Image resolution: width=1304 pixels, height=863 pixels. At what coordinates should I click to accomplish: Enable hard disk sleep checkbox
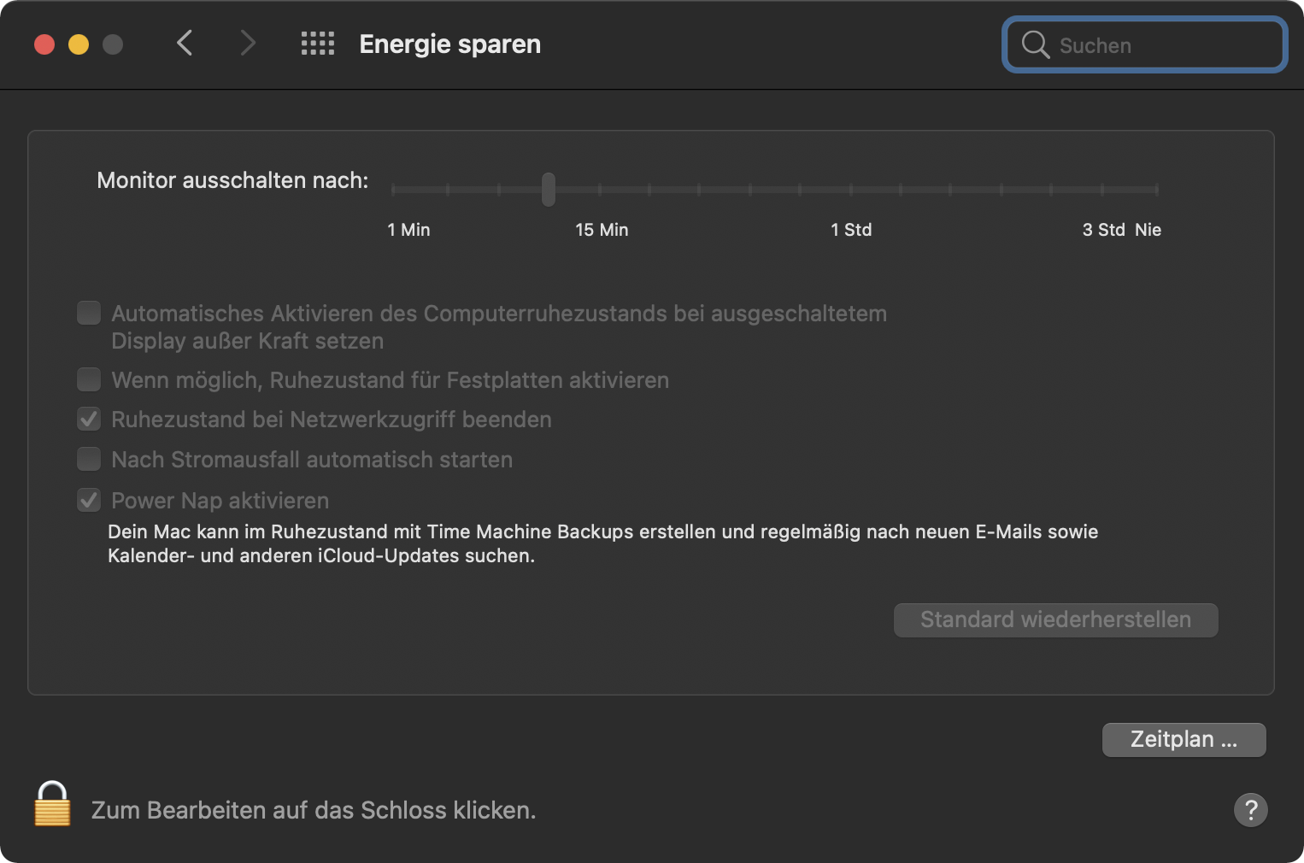tap(89, 379)
